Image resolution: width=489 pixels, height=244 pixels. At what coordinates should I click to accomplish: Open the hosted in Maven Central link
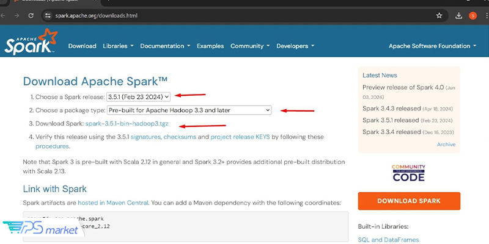[x=113, y=203]
